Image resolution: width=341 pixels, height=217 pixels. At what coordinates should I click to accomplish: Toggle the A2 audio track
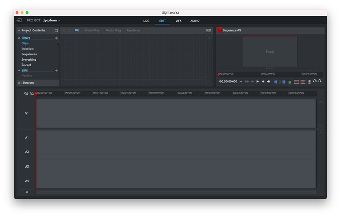pos(27,152)
